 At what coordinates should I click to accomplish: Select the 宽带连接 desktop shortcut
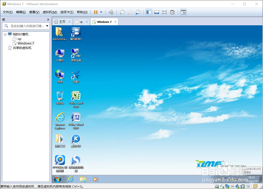click(76, 55)
